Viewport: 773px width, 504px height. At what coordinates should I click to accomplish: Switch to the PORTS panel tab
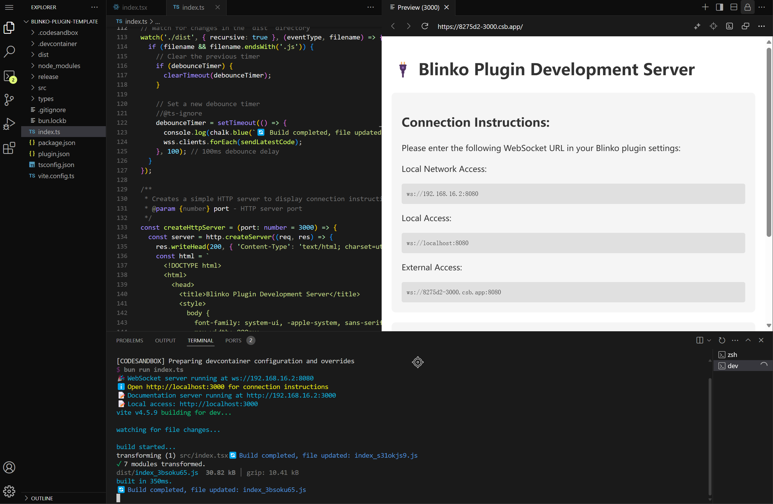tap(240, 340)
